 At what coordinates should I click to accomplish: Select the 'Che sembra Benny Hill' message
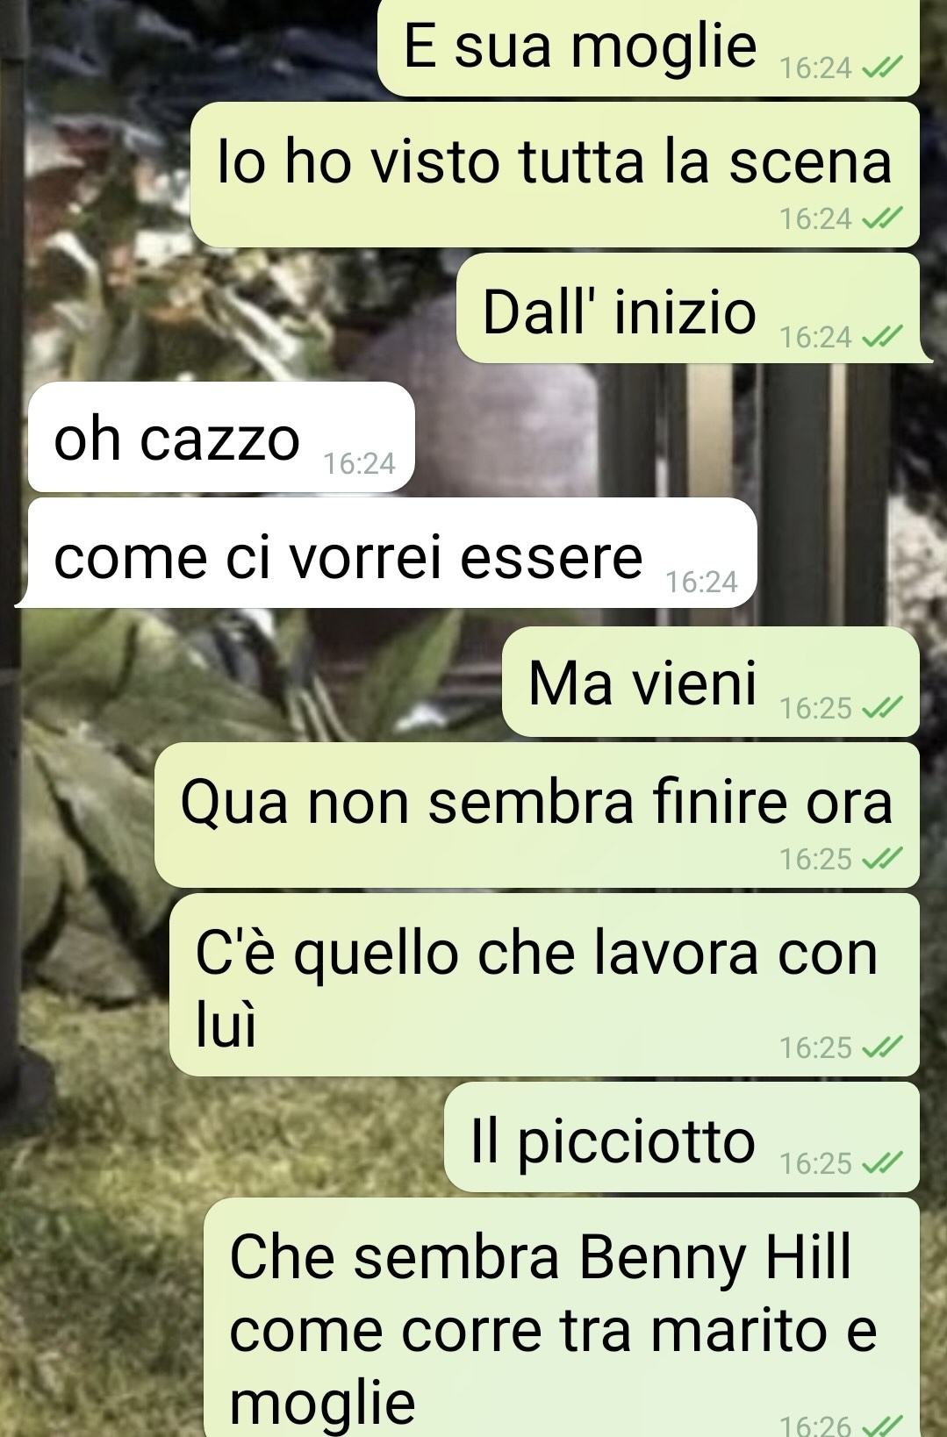562,1318
